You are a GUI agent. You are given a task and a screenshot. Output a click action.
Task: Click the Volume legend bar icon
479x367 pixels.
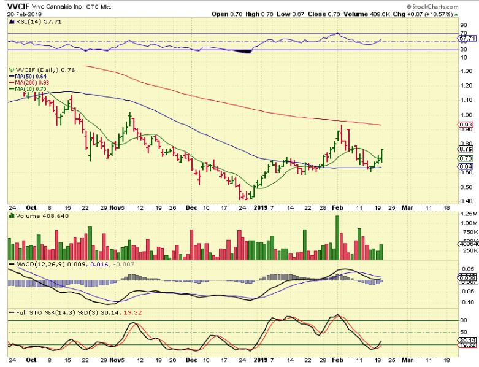click(12, 216)
